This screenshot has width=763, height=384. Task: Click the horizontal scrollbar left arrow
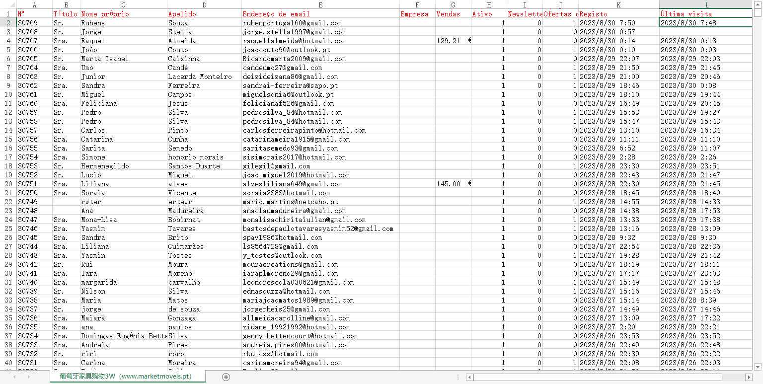469,378
